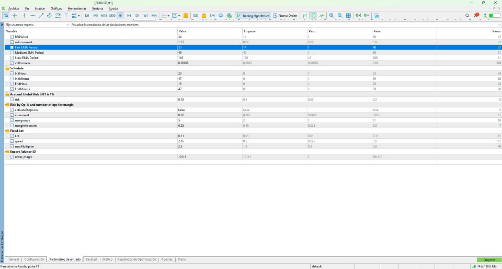Close the strategy tester panel X
This screenshot has height=269, width=502.
pos(2,25)
